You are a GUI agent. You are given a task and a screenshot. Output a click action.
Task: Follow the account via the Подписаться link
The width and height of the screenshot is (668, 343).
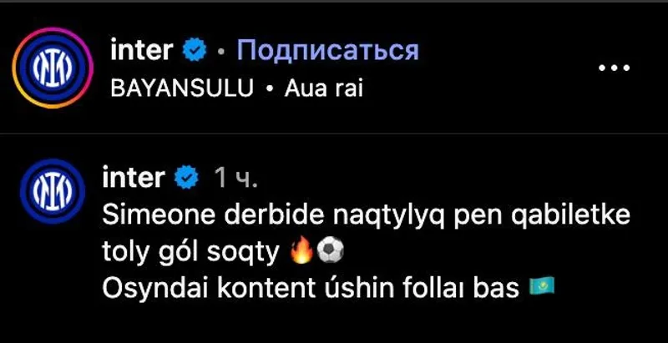pos(326,52)
